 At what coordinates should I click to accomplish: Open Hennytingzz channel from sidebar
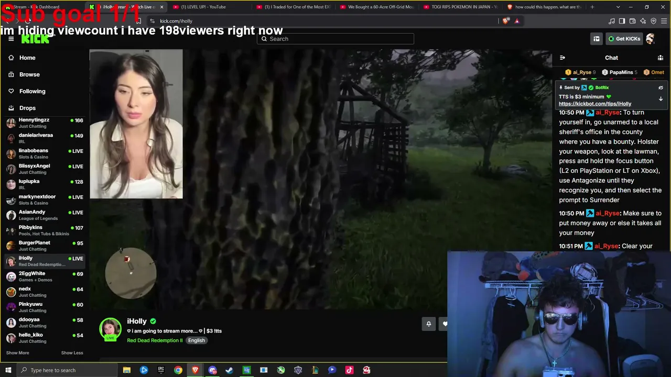[x=45, y=123]
